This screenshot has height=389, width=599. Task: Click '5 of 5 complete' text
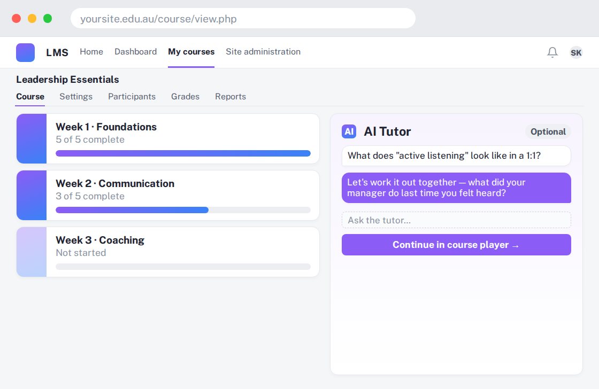click(x=90, y=139)
